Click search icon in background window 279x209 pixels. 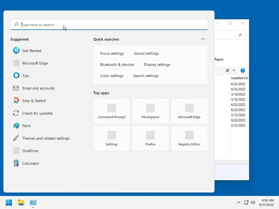(240, 35)
